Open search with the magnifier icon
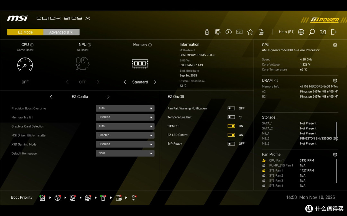This screenshot has width=347, height=216. pyautogui.click(x=312, y=32)
